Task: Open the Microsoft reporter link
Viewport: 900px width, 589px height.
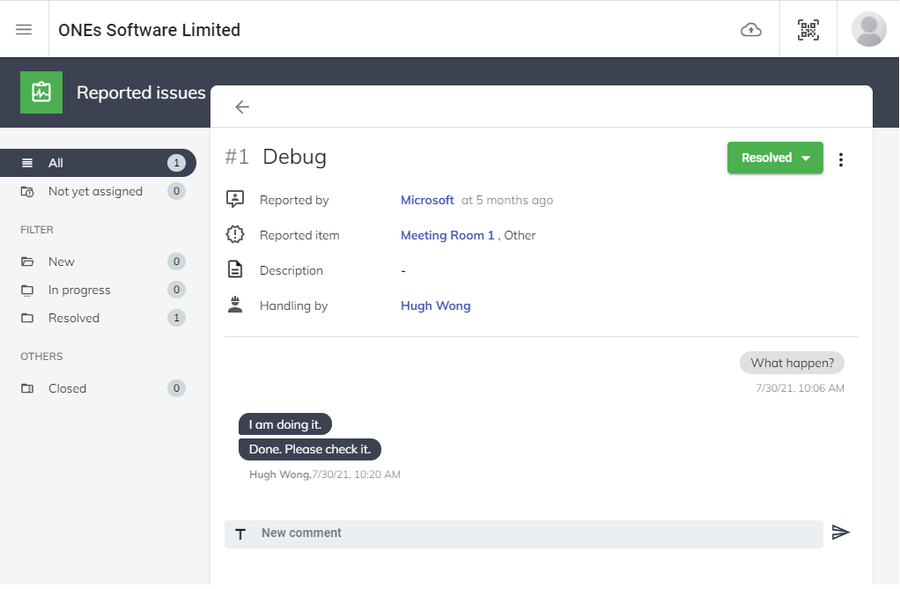Action: pyautogui.click(x=427, y=200)
